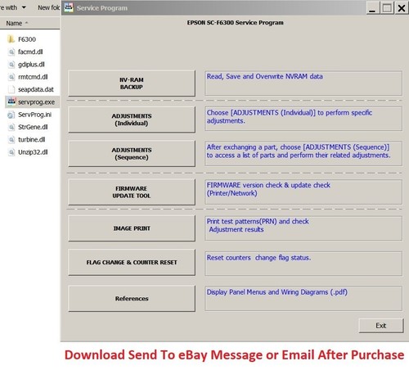409x370 pixels.
Task: Open the Explorer 'with' dropdown arrow
Action: pos(24,7)
